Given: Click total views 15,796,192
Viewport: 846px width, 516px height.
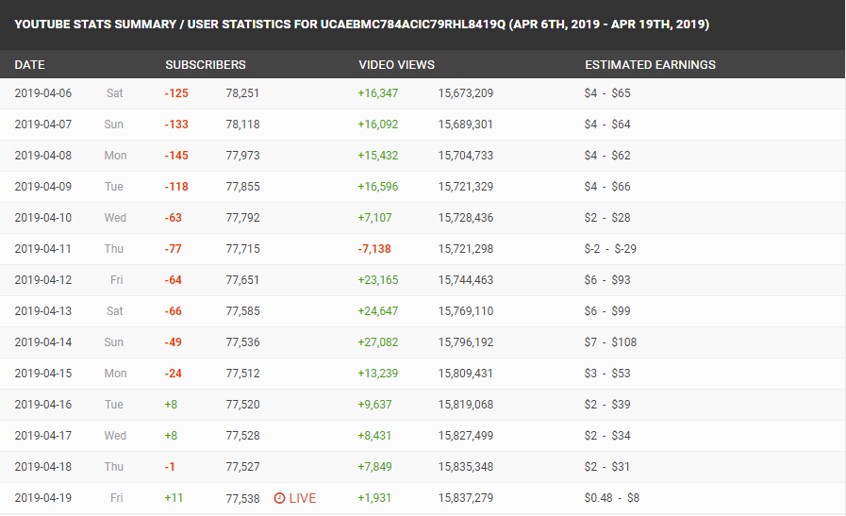Looking at the screenshot, I should tap(466, 342).
